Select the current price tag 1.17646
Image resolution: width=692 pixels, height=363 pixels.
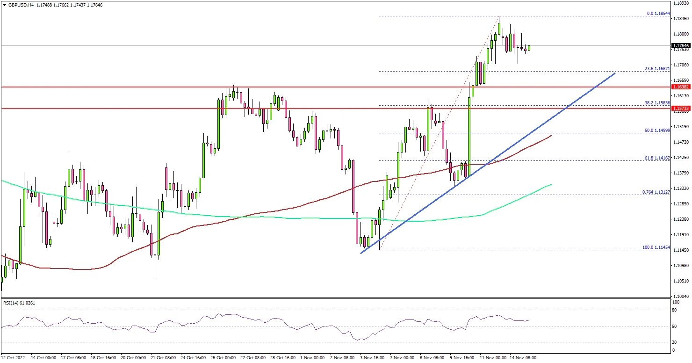click(680, 46)
